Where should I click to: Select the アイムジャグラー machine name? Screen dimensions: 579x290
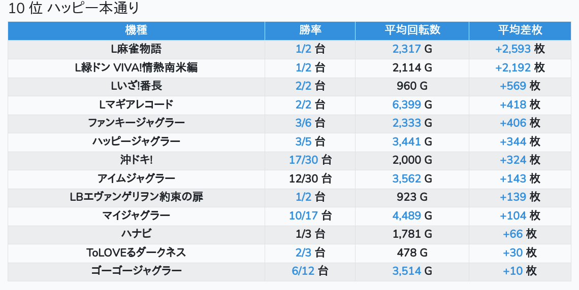point(136,178)
